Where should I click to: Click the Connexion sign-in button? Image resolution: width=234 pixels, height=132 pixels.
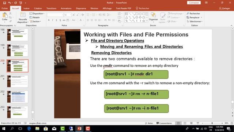click(194, 3)
